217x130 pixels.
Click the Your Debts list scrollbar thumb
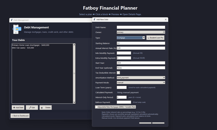pos(74,74)
